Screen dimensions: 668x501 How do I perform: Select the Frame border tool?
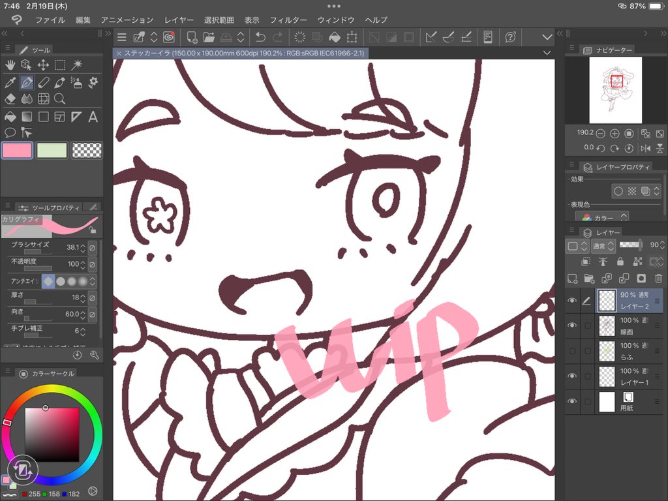pyautogui.click(x=60, y=116)
